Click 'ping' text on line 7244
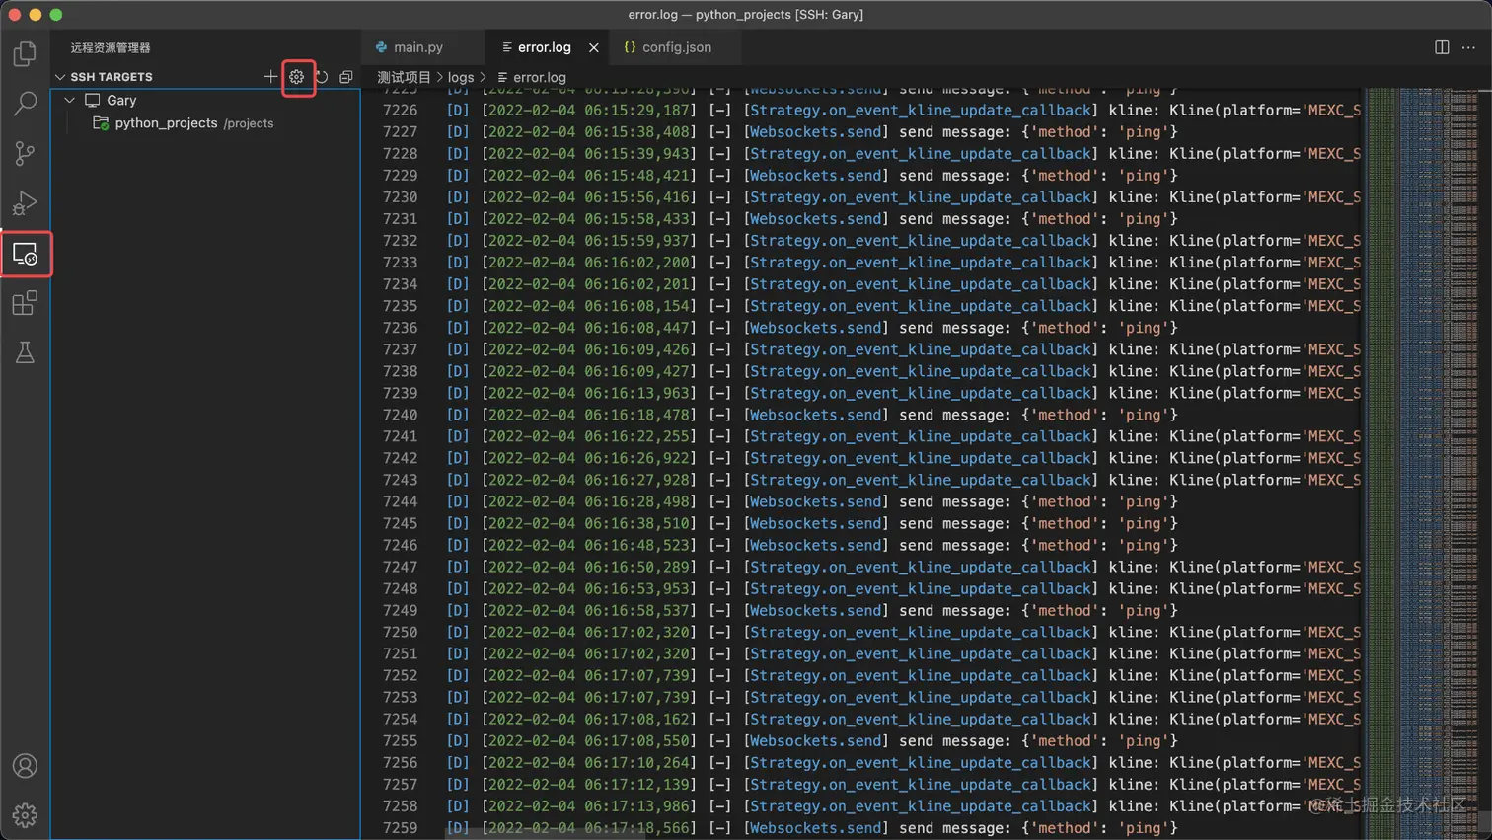The width and height of the screenshot is (1492, 840). tap(1143, 501)
